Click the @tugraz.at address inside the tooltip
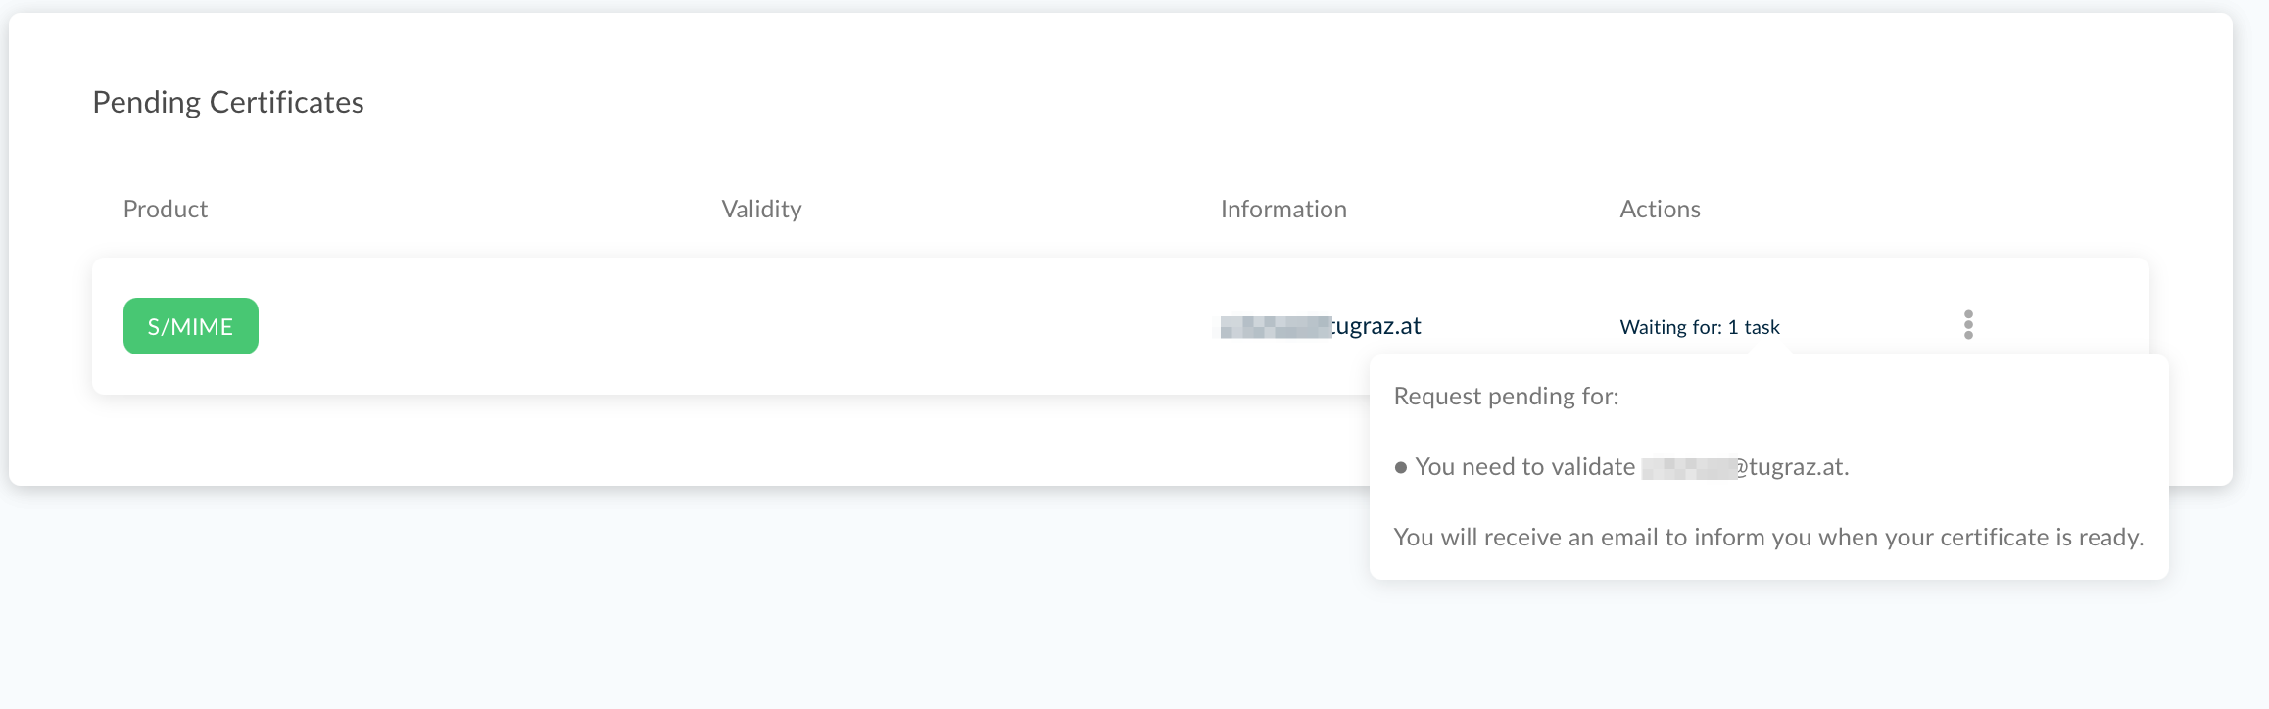 tap(1791, 467)
